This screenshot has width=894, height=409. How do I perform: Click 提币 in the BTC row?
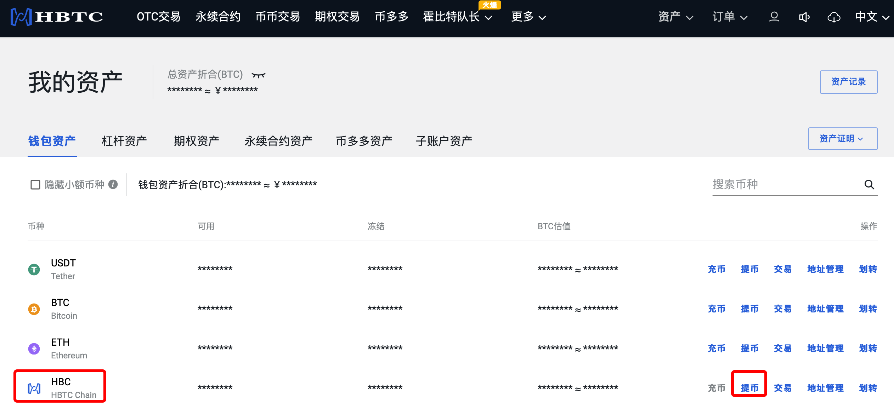click(x=750, y=309)
